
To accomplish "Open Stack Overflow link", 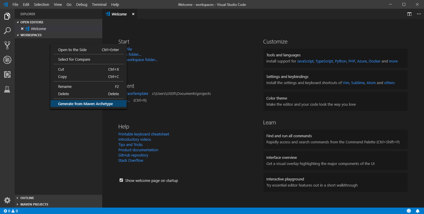I will [x=131, y=160].
